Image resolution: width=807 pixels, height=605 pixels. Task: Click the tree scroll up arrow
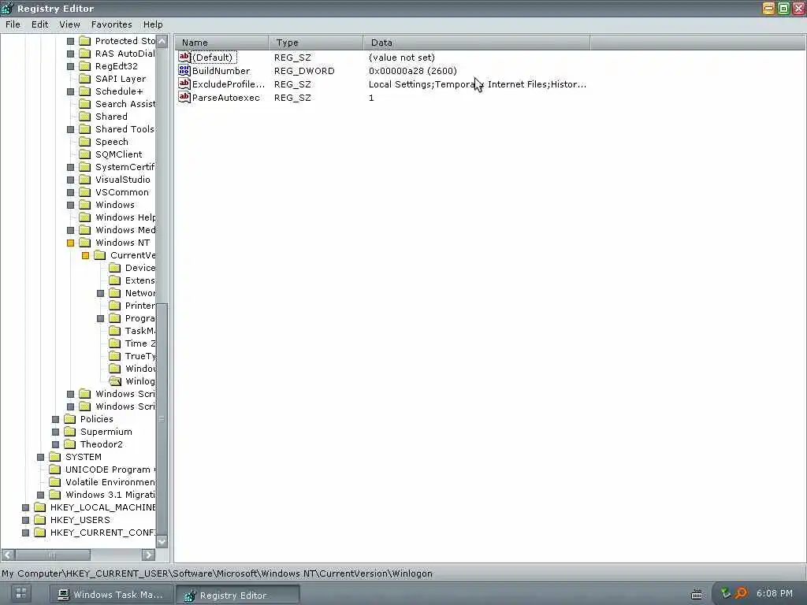pyautogui.click(x=162, y=41)
